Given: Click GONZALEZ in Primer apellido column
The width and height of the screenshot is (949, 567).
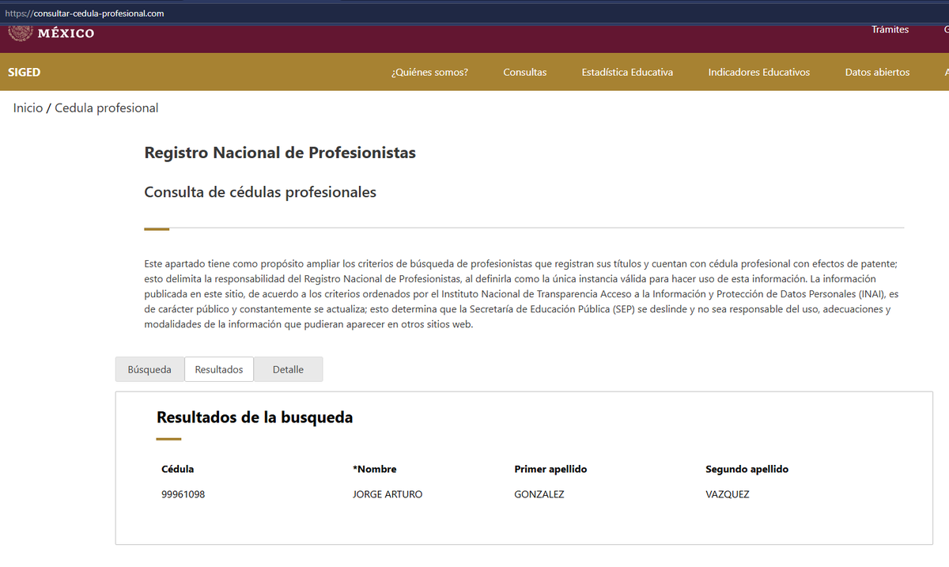Looking at the screenshot, I should pyautogui.click(x=539, y=494).
